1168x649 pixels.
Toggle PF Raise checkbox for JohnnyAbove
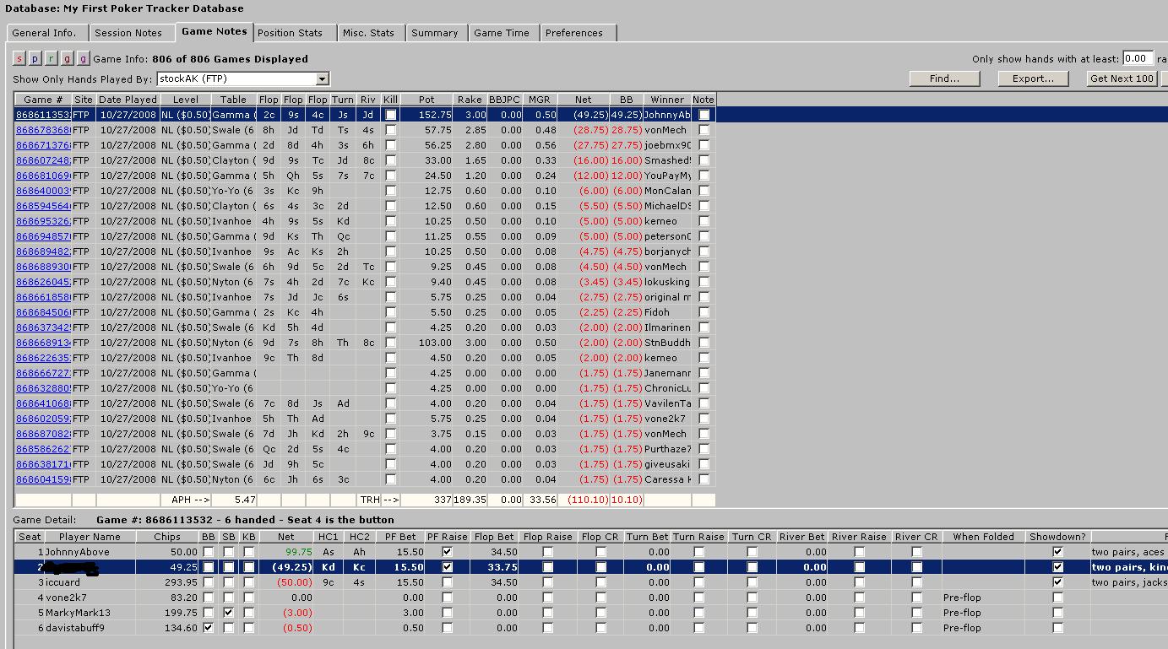[x=448, y=552]
